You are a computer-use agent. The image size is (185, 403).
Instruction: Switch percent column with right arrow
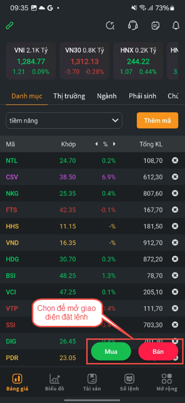[x=114, y=144]
